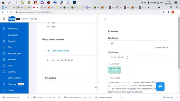Screen dimensions: 180x101
Task: Open FileZilla from the taskbar
Action: [x=36, y=3]
